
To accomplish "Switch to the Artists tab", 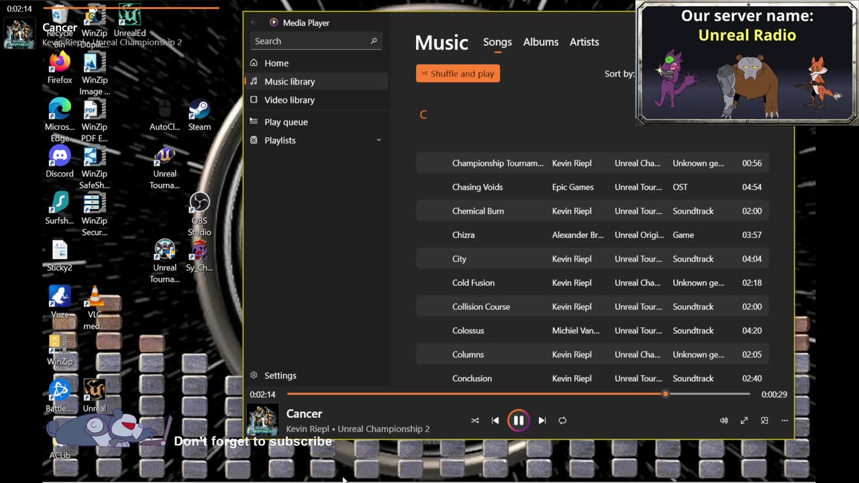I will click(585, 42).
